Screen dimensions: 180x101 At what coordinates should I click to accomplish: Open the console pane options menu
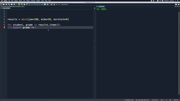coord(179,6)
